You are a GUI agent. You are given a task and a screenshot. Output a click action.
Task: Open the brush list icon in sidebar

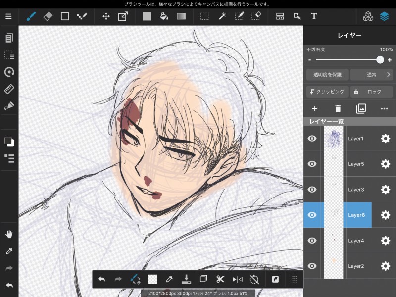[x=9, y=158]
